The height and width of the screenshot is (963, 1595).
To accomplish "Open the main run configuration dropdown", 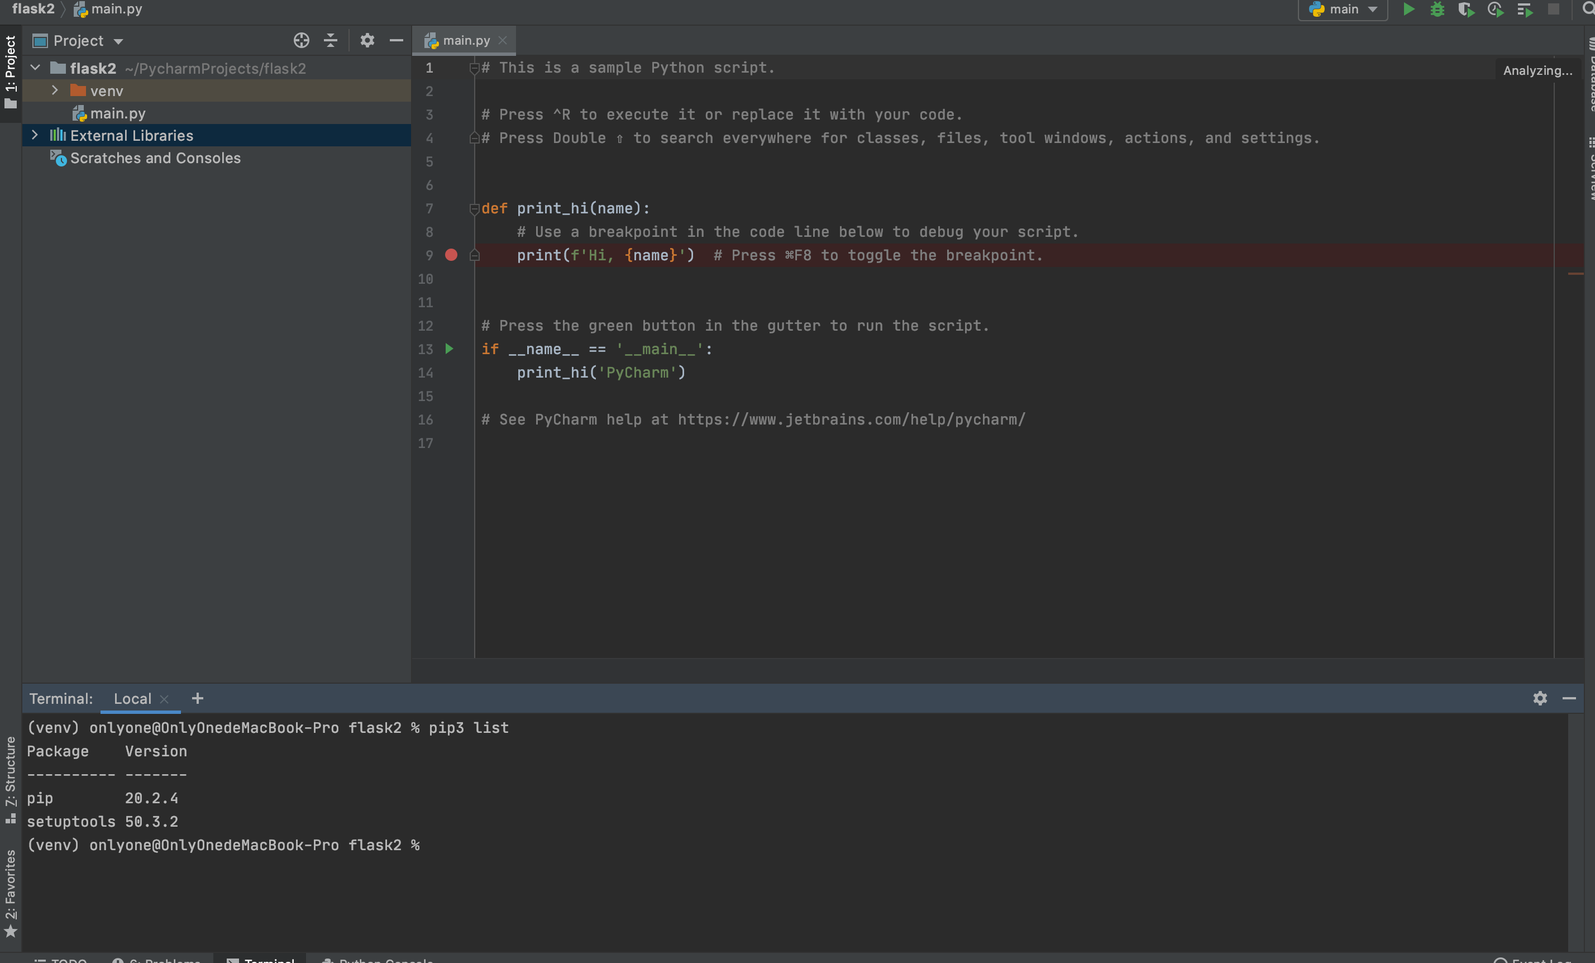I will (x=1343, y=9).
